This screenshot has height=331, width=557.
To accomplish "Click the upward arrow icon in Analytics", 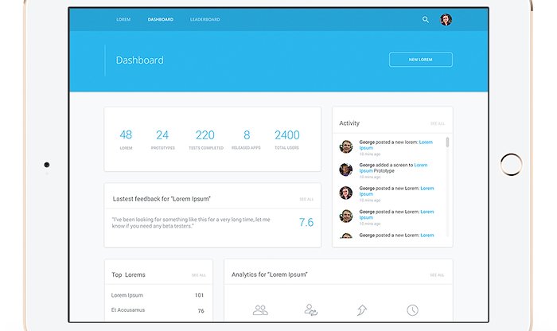I will 362,310.
